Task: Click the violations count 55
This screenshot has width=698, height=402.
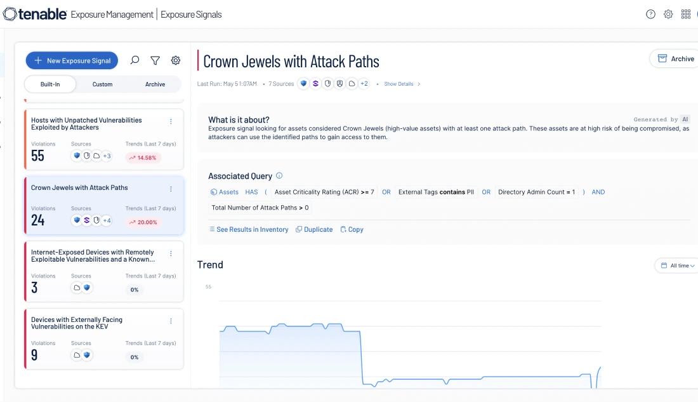Action: [x=38, y=156]
